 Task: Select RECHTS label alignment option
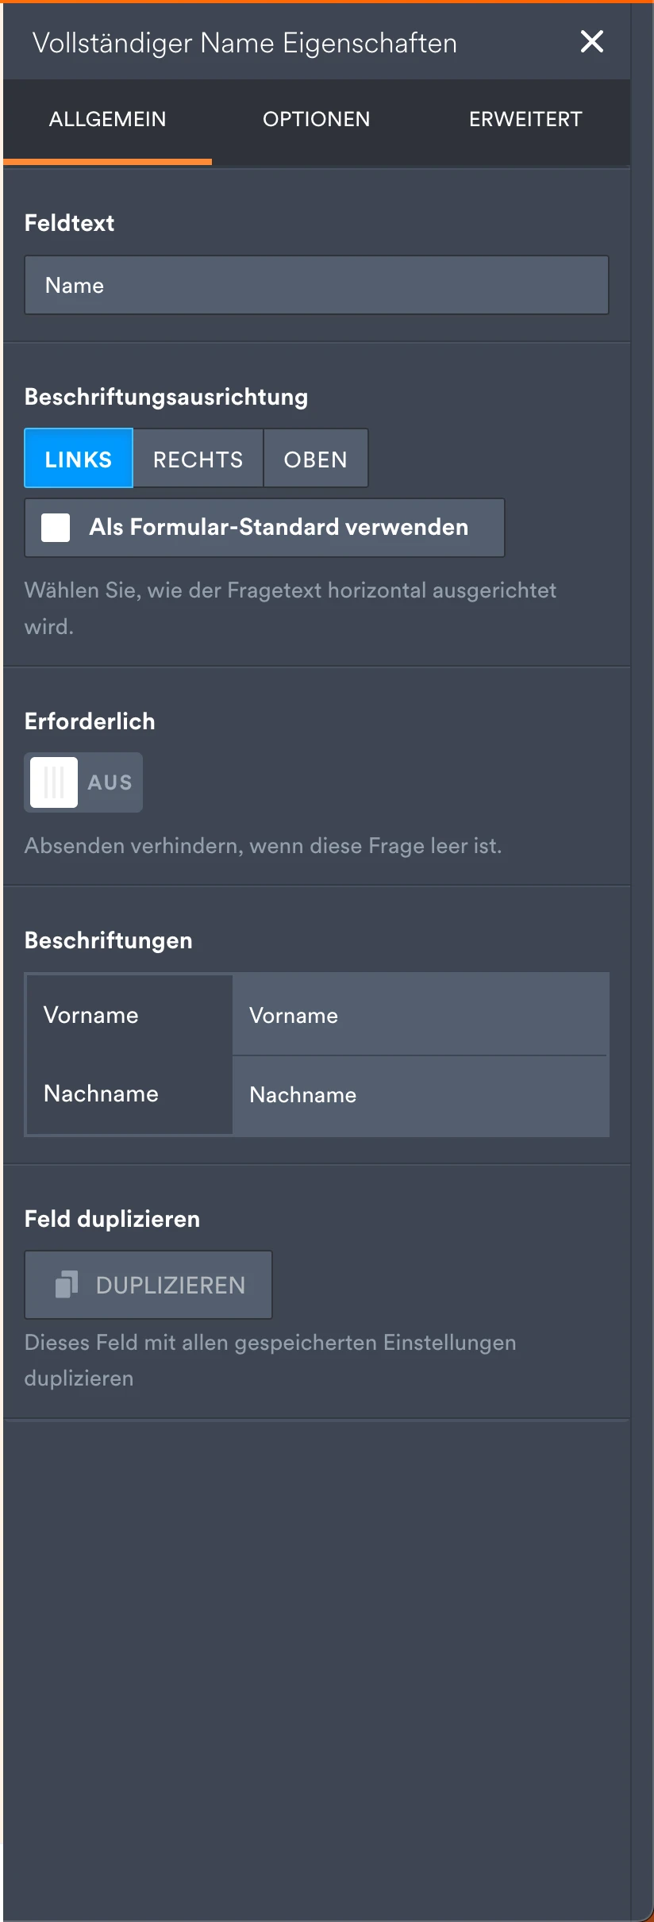(x=198, y=458)
